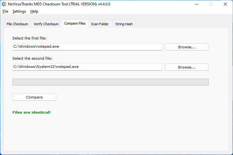Open the Settings menu
The height and width of the screenshot is (155, 233).
point(19,11)
